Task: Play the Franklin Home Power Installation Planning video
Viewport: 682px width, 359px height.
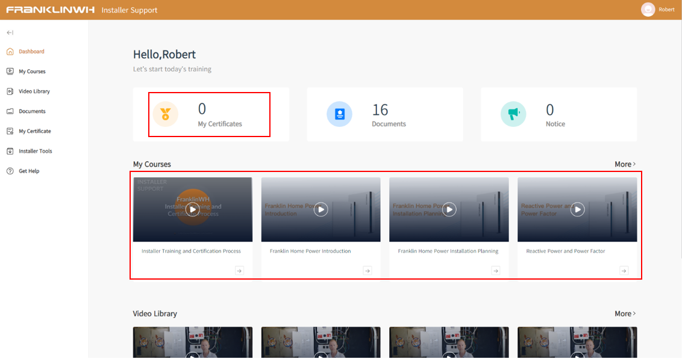Action: [449, 209]
